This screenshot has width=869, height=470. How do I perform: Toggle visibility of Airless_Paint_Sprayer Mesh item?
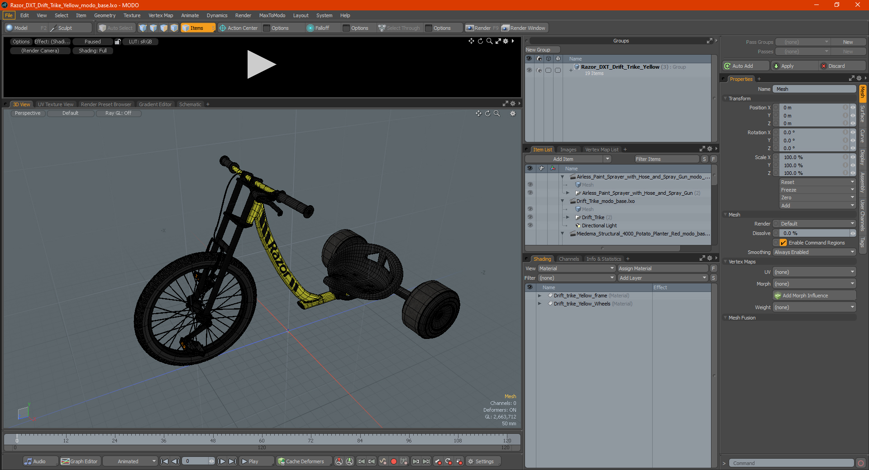(x=530, y=184)
